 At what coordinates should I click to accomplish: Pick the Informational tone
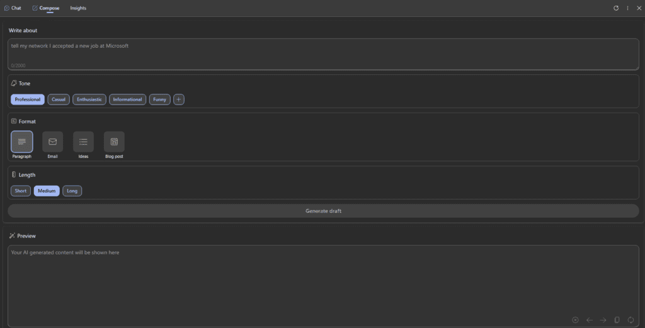[127, 99]
